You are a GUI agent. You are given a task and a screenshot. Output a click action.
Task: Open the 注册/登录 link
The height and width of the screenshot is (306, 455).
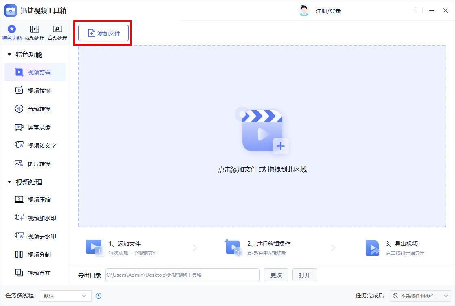click(328, 11)
